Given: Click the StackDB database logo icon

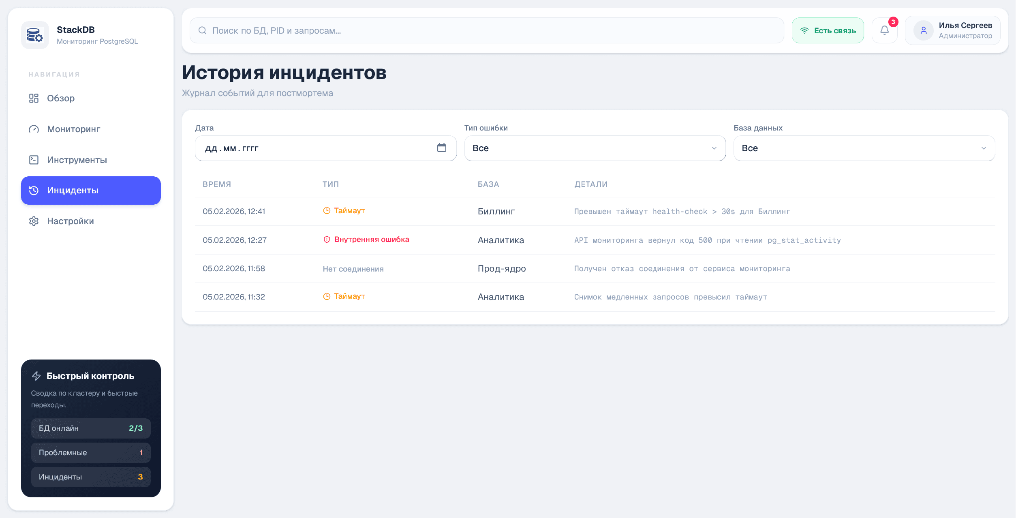Looking at the screenshot, I should coord(35,35).
